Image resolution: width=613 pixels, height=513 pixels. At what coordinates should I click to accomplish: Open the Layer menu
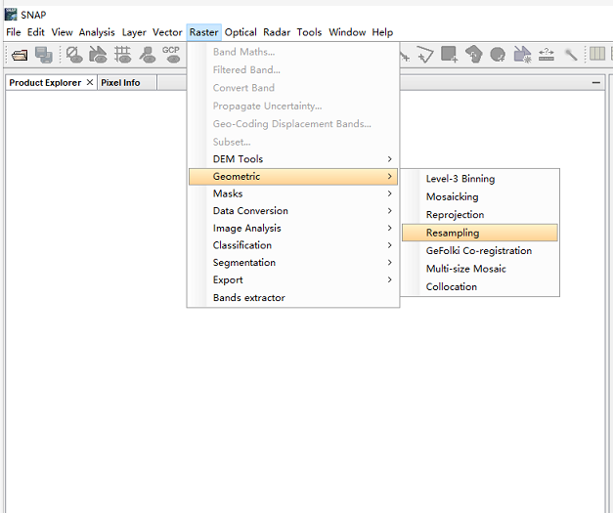(x=134, y=32)
